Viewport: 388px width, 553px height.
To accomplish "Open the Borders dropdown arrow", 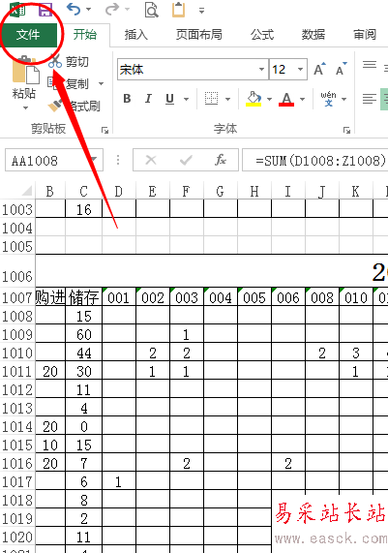I will point(227,99).
